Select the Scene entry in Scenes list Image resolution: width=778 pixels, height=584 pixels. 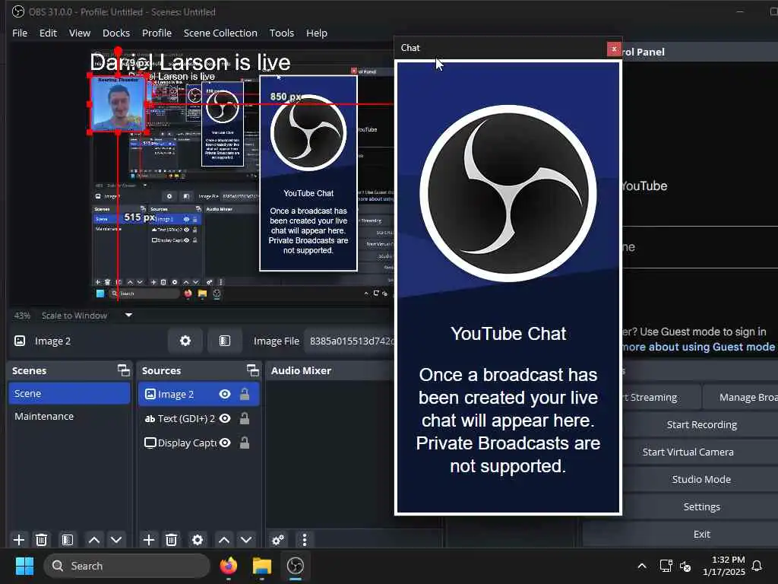69,393
